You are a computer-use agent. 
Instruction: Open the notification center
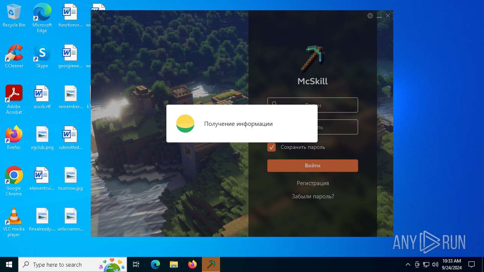[x=472, y=264]
